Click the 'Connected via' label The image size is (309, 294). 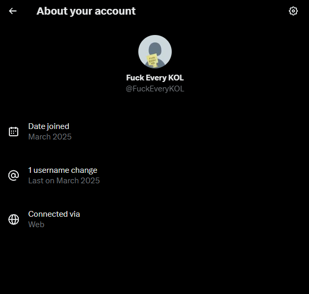coord(54,214)
